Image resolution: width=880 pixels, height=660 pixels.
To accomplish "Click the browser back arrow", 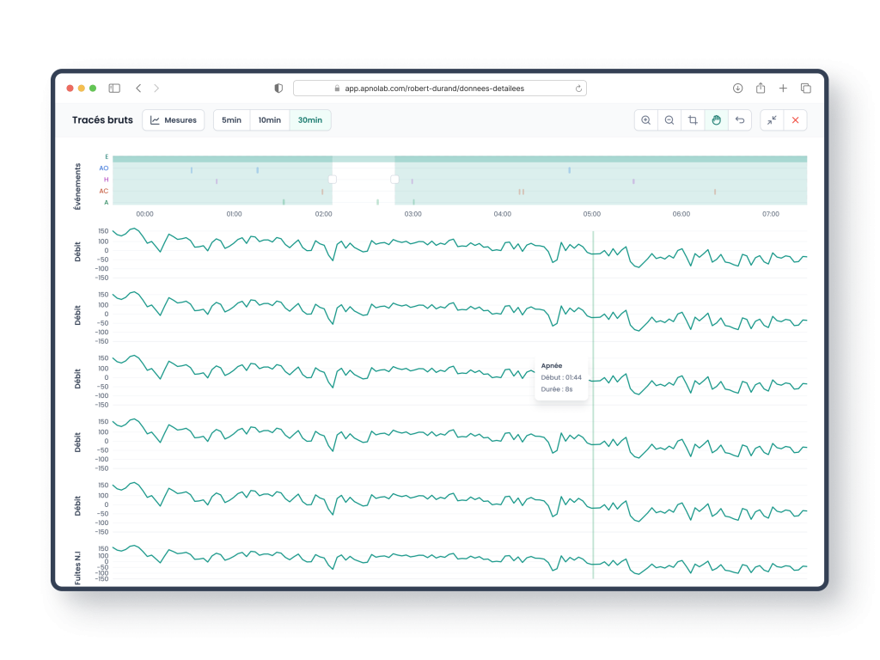I will pyautogui.click(x=138, y=89).
